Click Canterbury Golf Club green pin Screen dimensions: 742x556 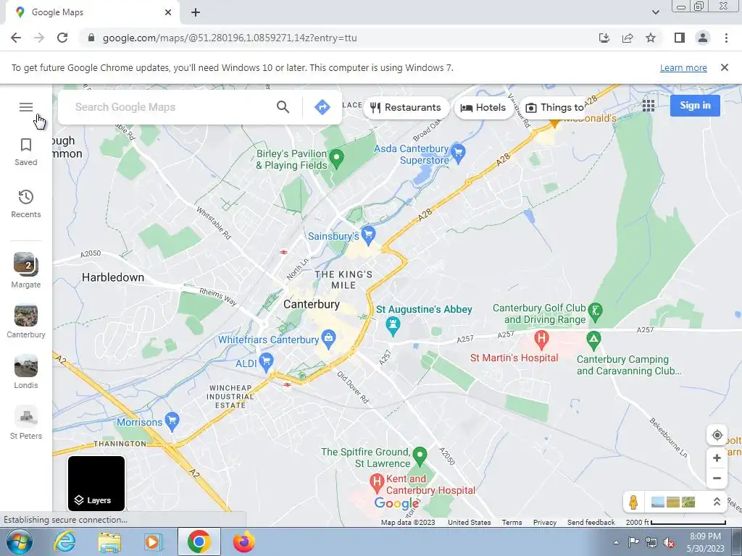click(x=596, y=311)
